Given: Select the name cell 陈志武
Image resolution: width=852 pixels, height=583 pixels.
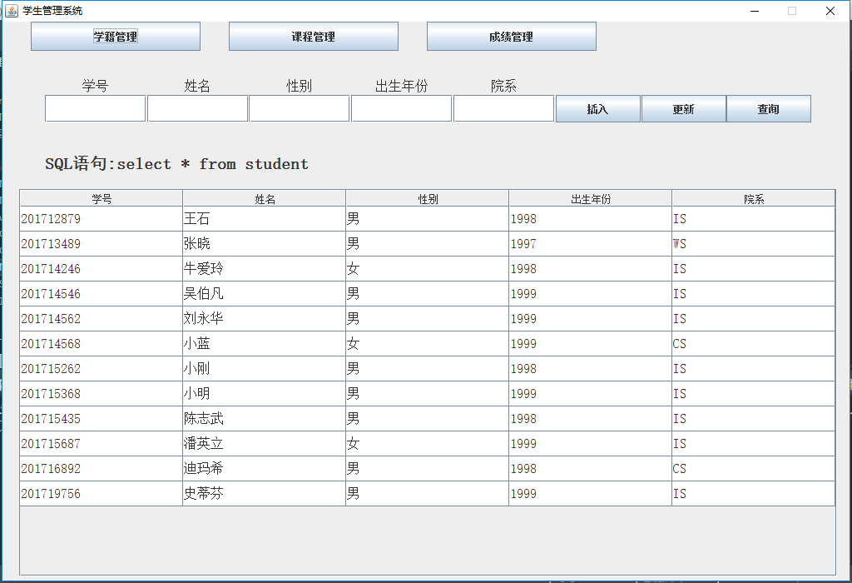Looking at the screenshot, I should point(264,419).
